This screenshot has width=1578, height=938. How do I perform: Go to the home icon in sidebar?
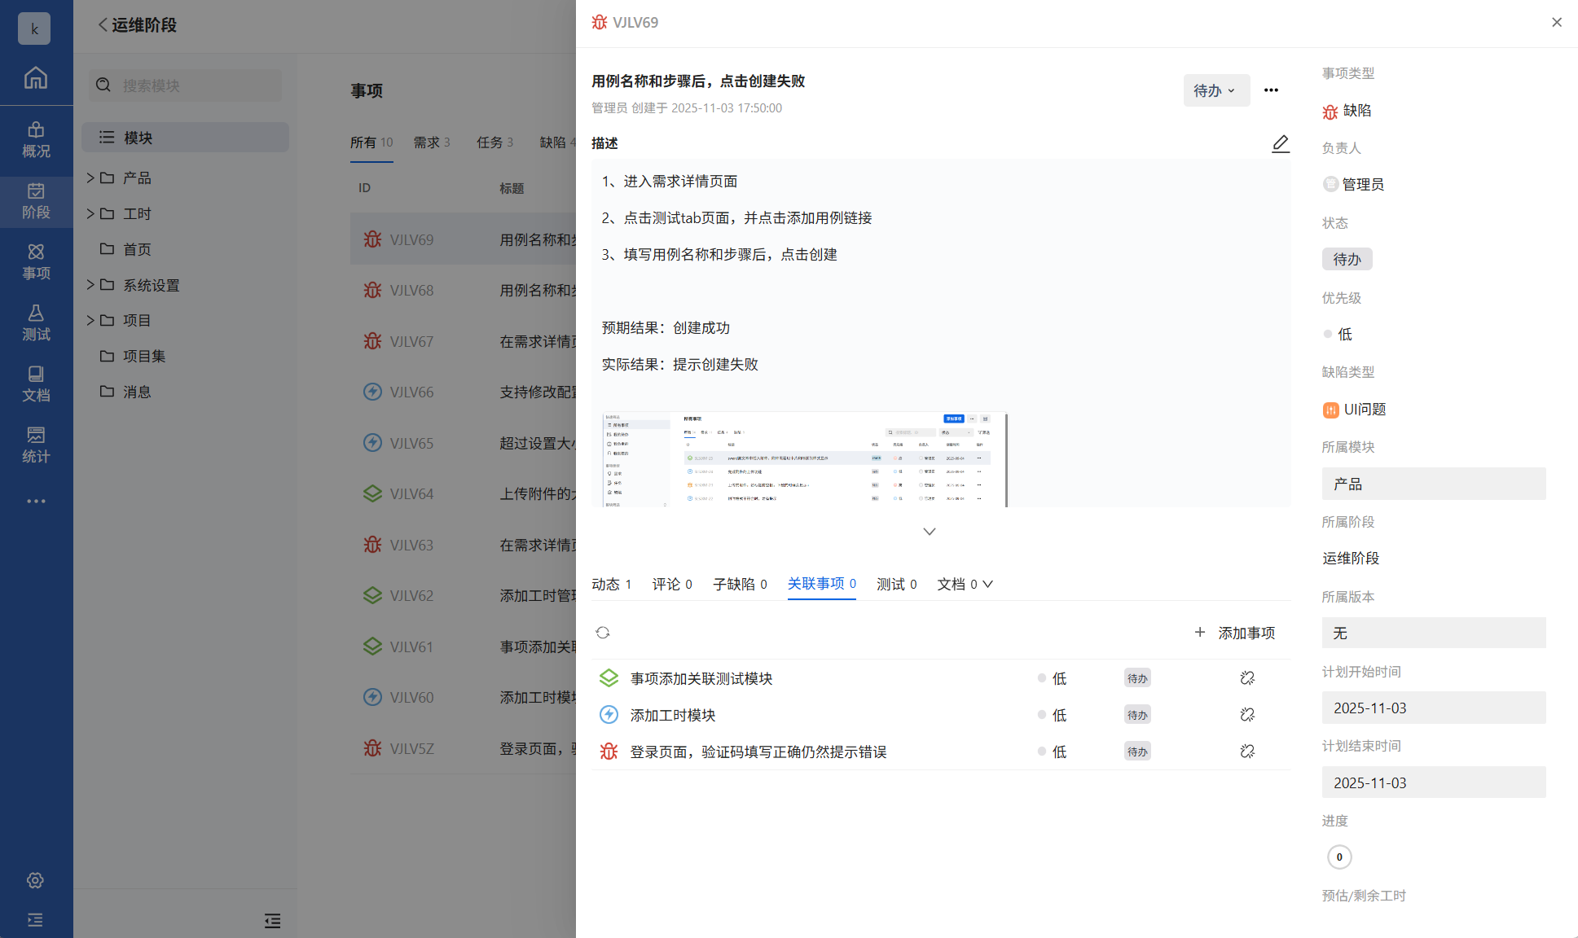pos(35,78)
